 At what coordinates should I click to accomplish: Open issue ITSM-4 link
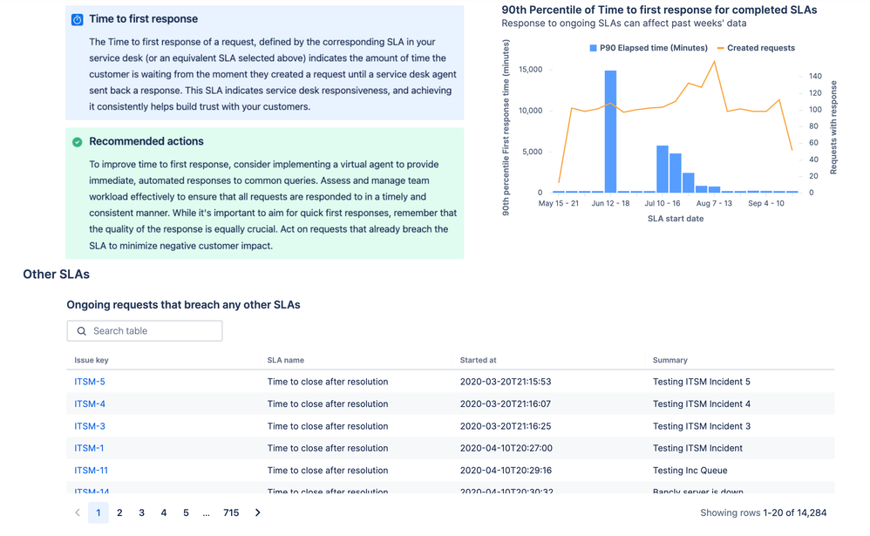click(x=90, y=404)
